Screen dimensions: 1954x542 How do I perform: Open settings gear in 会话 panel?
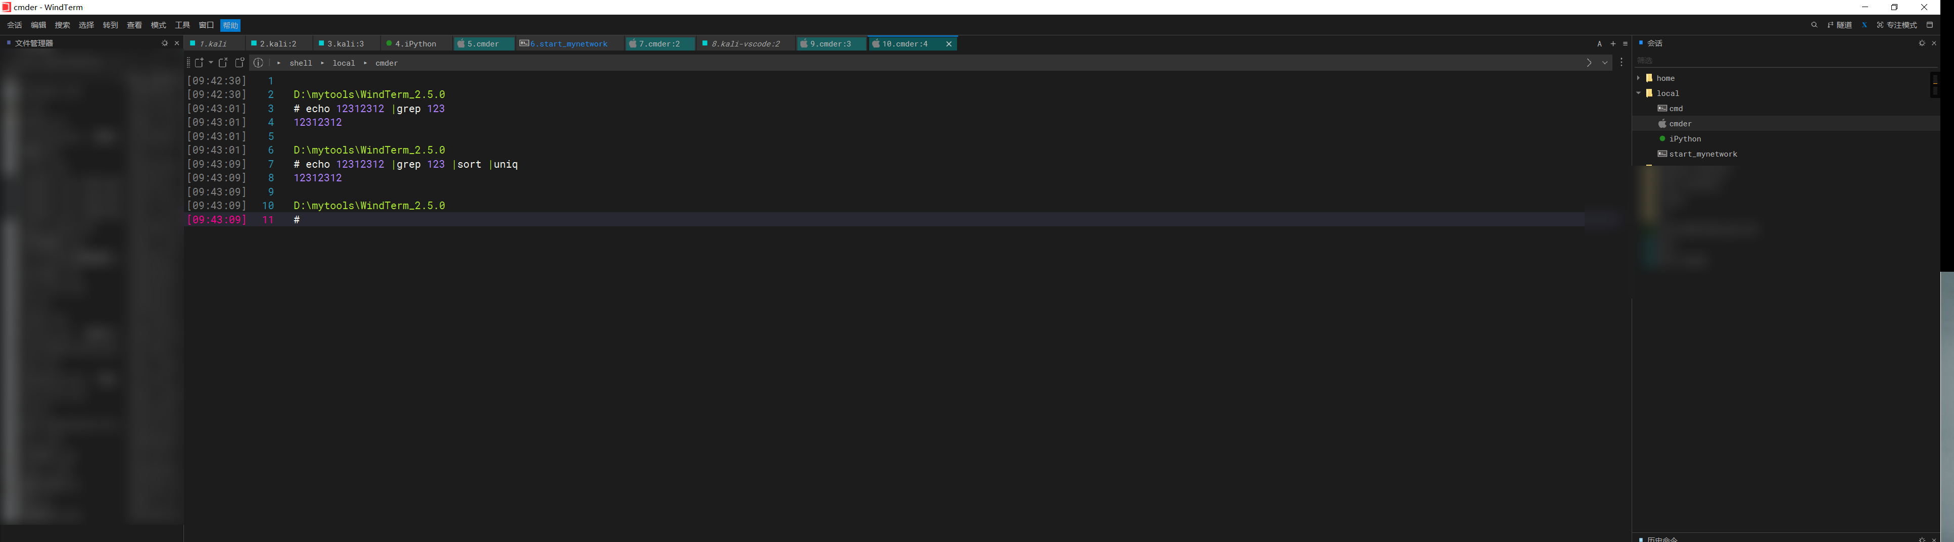point(1921,43)
